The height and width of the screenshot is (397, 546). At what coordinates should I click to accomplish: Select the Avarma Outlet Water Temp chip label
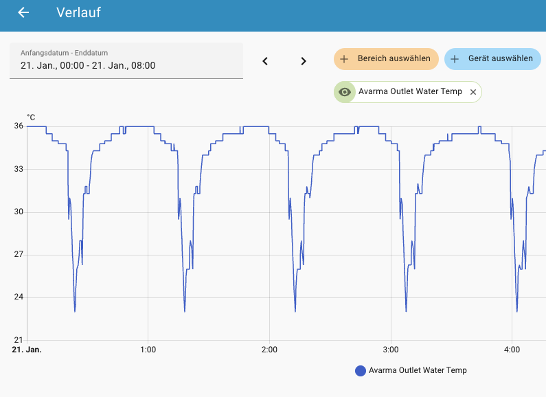410,92
